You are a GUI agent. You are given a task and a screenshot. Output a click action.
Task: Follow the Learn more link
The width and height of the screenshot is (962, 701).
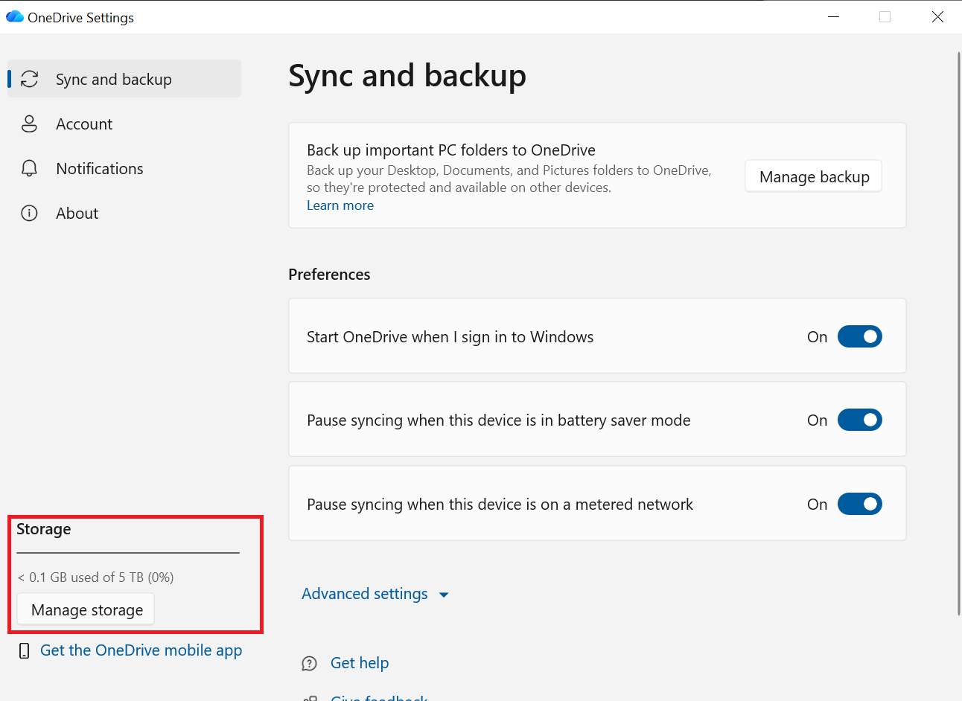[340, 205]
